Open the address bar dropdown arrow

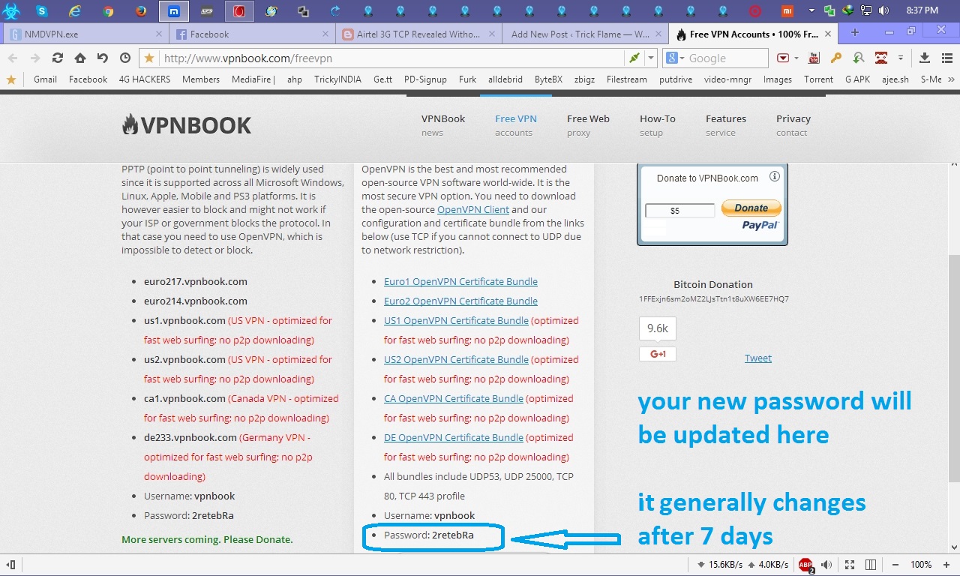click(x=652, y=58)
